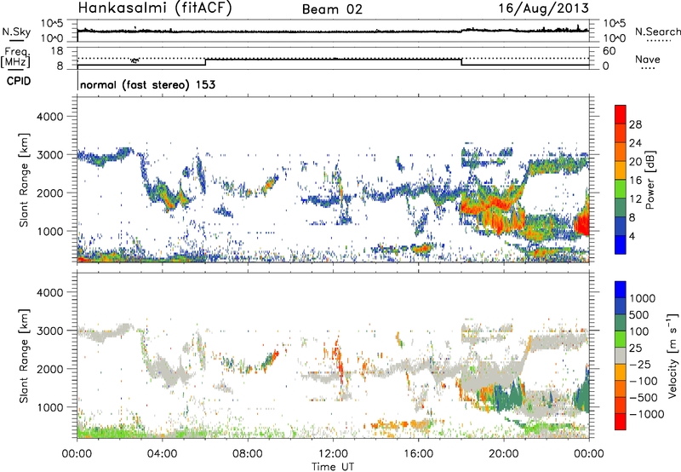Click the '60' Nave axis tick
This screenshot has width=681, height=472.
pyautogui.click(x=609, y=51)
